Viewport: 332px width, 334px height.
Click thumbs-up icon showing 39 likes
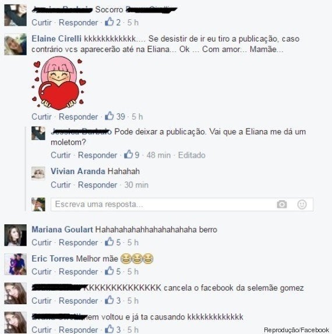pos(110,116)
